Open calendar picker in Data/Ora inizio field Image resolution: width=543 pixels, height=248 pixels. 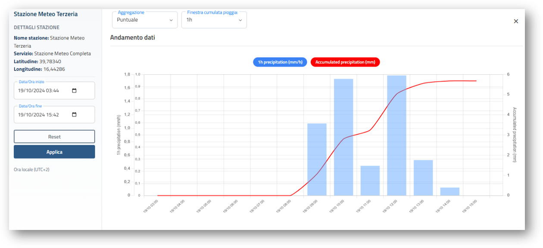pyautogui.click(x=74, y=91)
